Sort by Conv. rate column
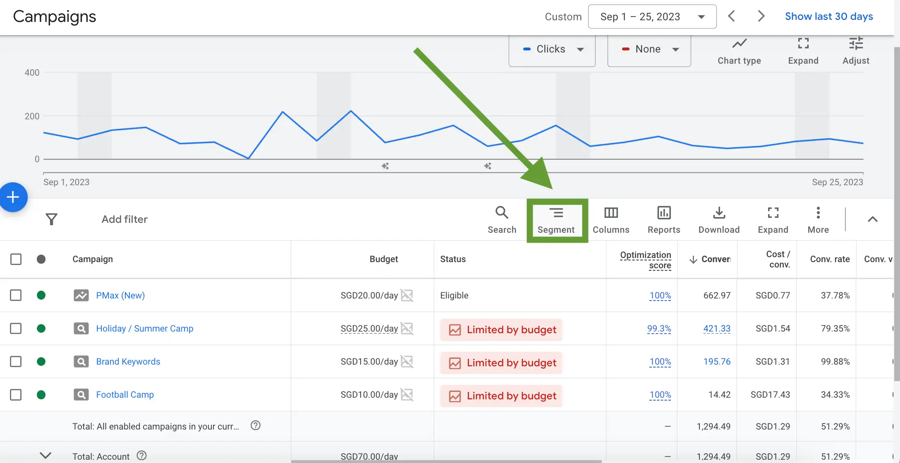 tap(830, 259)
